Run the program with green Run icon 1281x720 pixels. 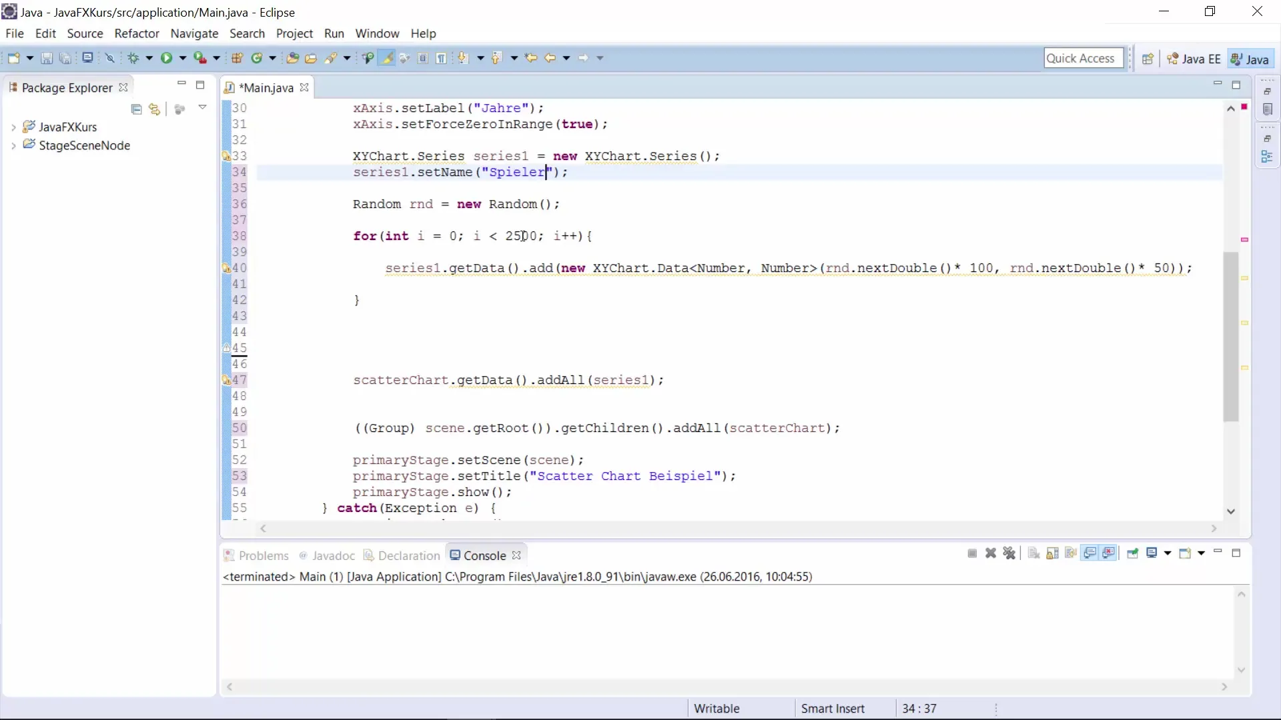pyautogui.click(x=166, y=58)
